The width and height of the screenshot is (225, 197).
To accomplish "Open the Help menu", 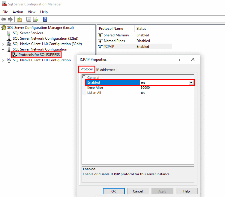I will [44, 12].
